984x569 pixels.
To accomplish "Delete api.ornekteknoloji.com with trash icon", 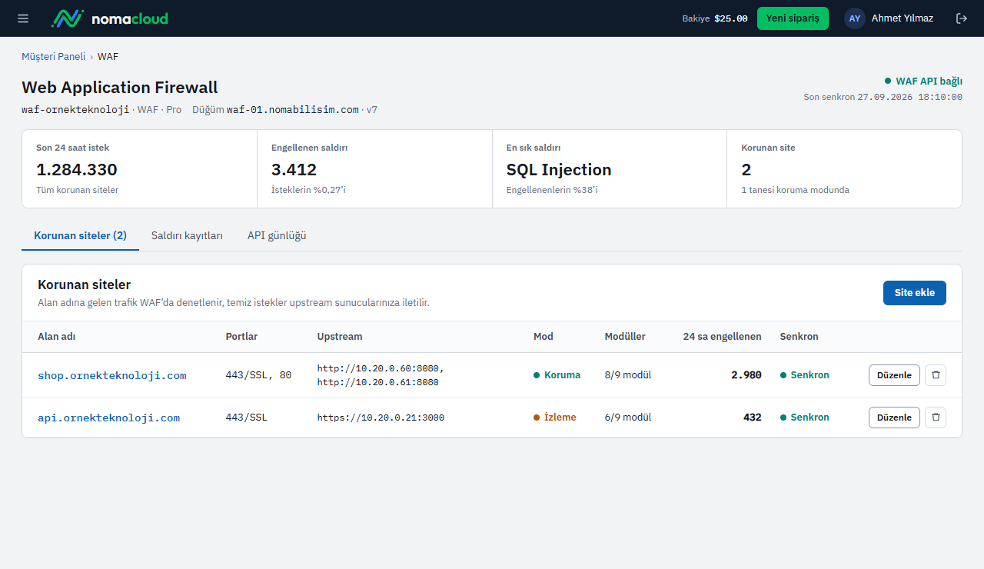I will [936, 418].
